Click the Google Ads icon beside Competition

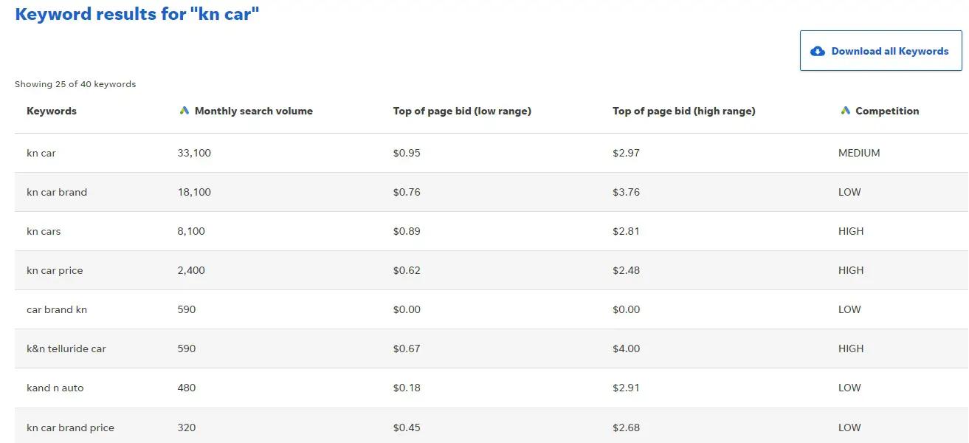[846, 111]
